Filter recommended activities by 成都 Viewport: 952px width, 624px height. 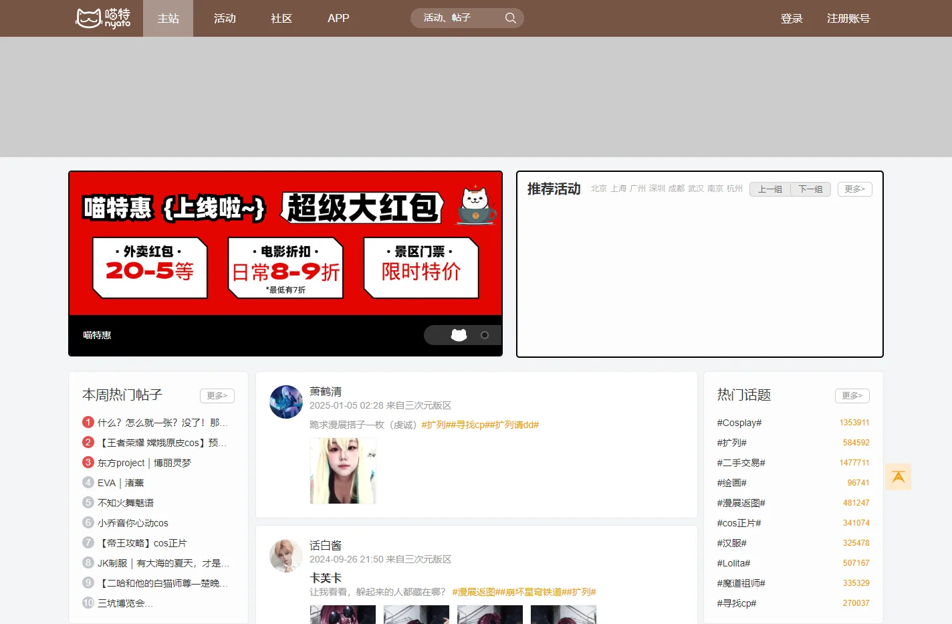pos(677,189)
